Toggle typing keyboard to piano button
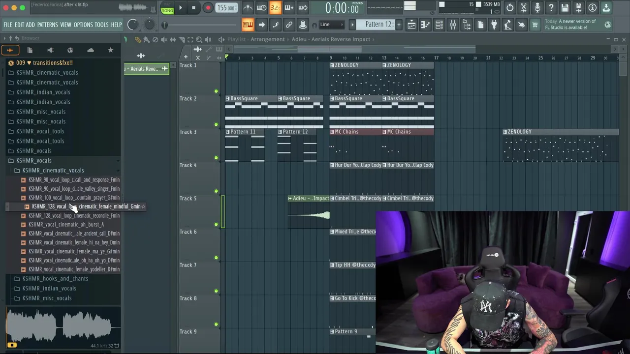The width and height of the screenshot is (630, 354). pyautogui.click(x=248, y=25)
